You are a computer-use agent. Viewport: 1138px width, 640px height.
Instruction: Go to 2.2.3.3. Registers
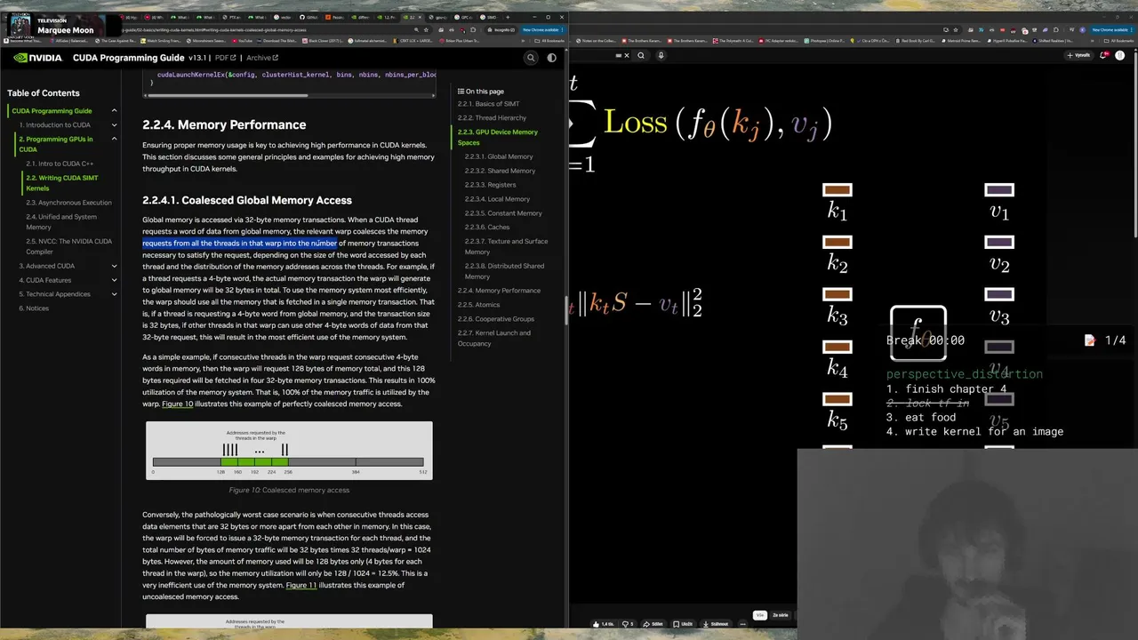pos(490,185)
